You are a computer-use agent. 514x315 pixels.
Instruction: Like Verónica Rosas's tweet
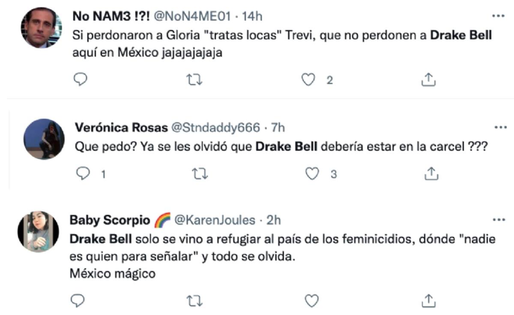(x=313, y=173)
